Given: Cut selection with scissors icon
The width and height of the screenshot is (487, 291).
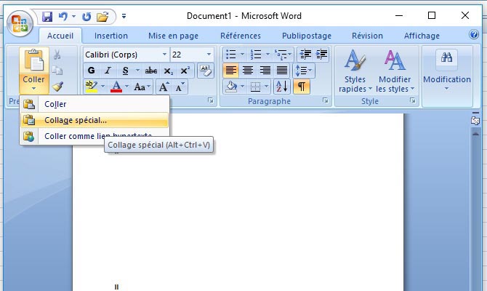Looking at the screenshot, I should pos(57,55).
